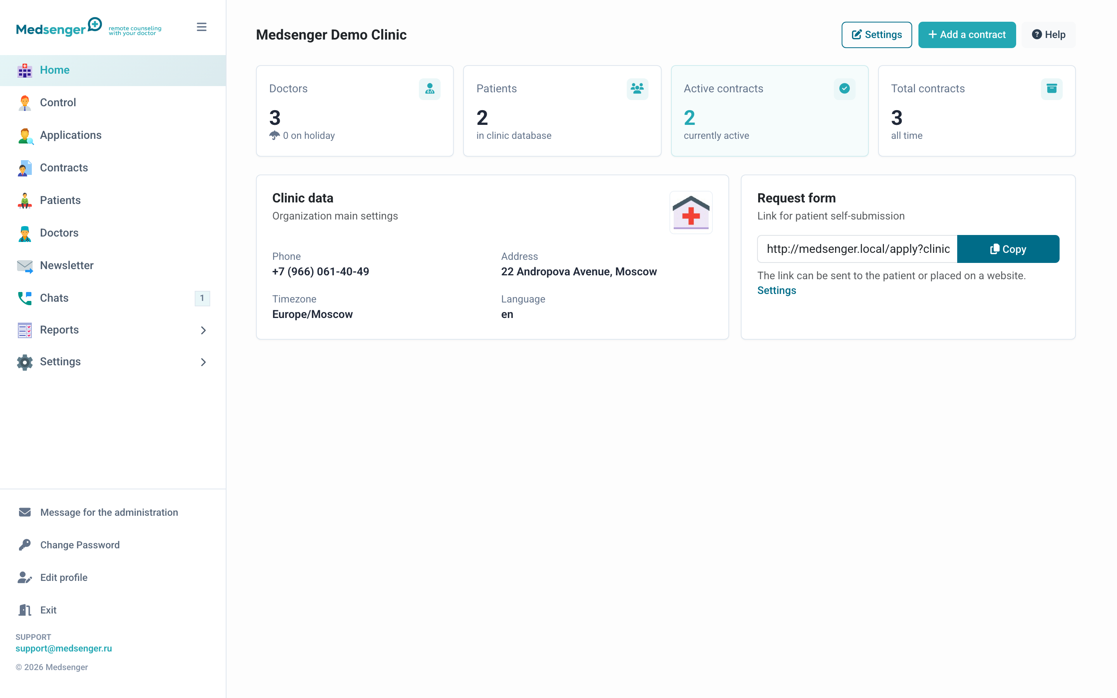Click Add a contract button
The image size is (1117, 698).
(967, 35)
